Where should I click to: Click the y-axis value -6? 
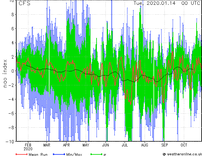point(11,113)
